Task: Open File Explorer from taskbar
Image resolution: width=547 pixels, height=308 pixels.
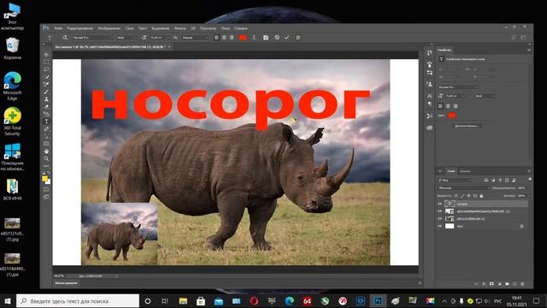Action: click(183, 301)
